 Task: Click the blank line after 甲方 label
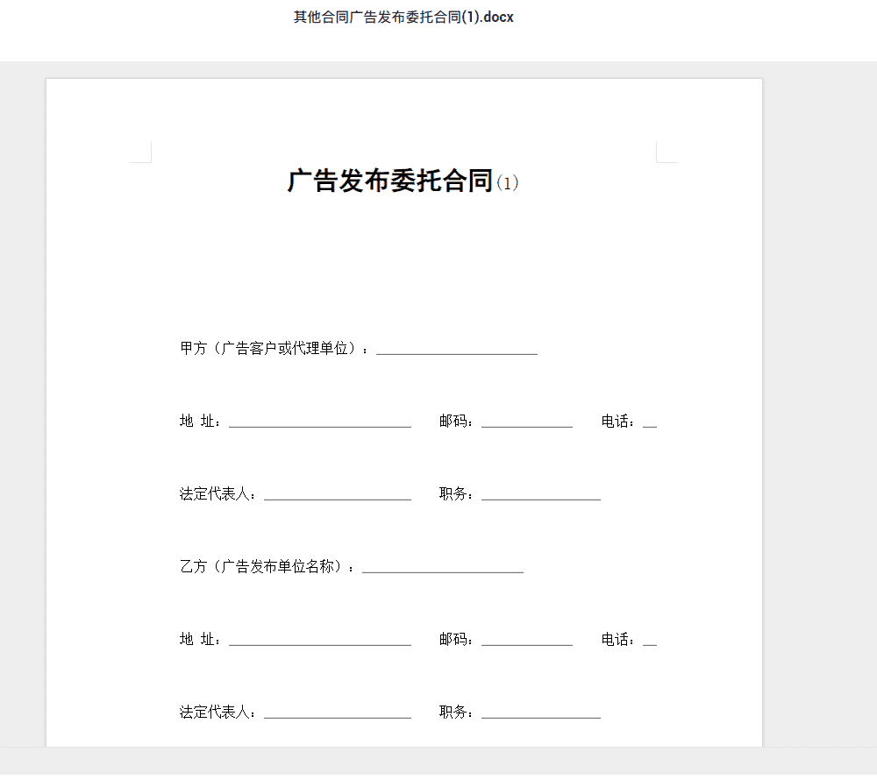tap(456, 352)
